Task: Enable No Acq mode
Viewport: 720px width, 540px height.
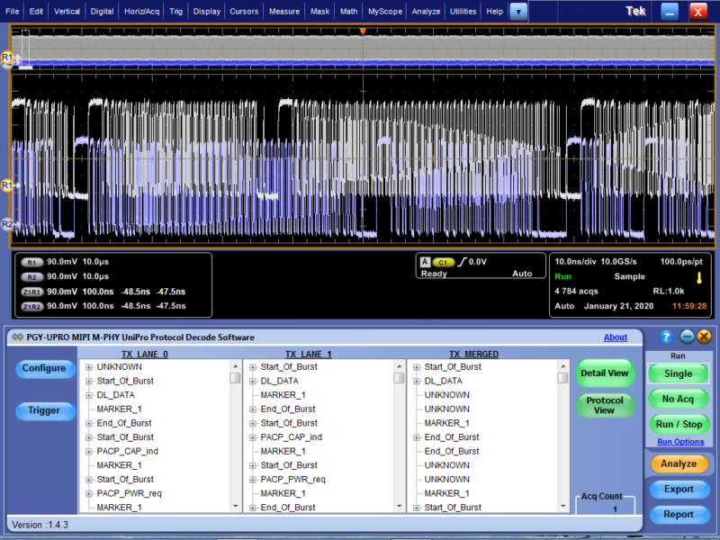Action: click(x=679, y=399)
